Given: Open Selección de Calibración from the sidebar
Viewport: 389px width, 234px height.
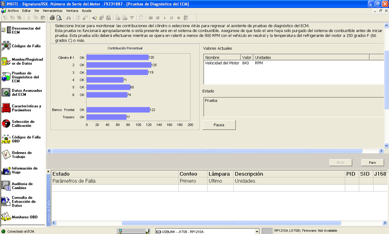Looking at the screenshot, I should (x=6, y=123).
